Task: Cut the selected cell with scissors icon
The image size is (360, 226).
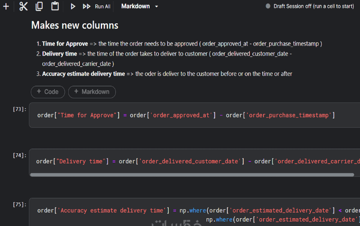Action: coord(23,6)
